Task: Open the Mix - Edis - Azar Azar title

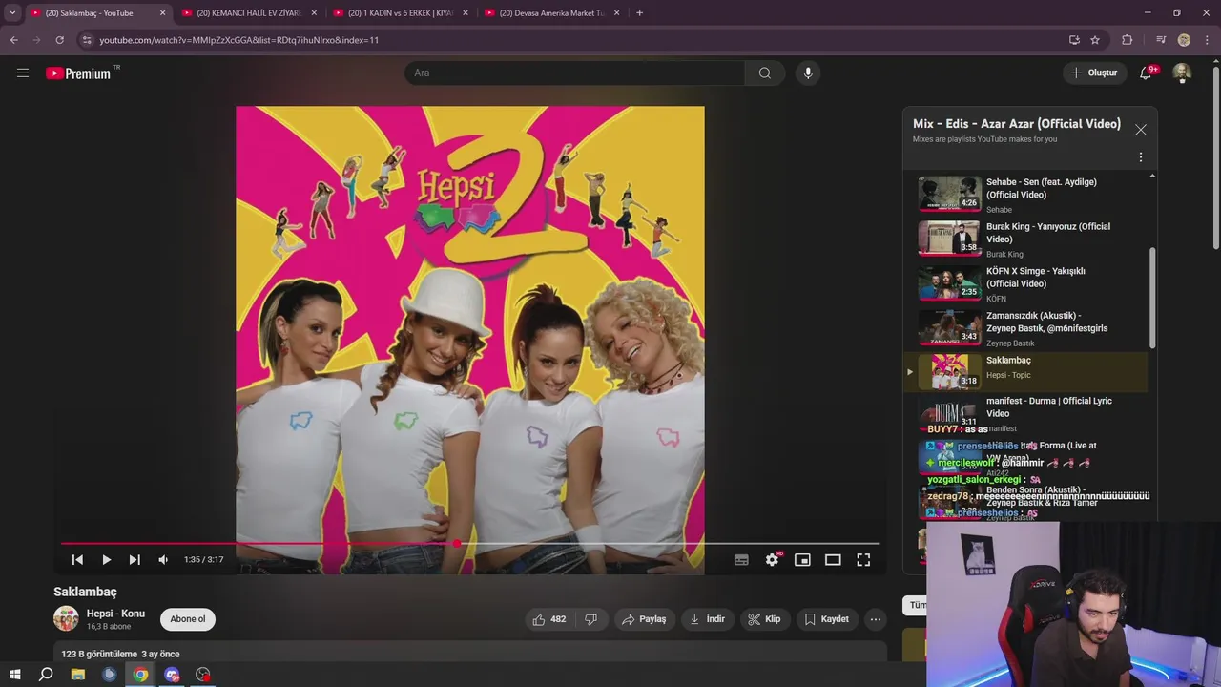Action: (1017, 124)
